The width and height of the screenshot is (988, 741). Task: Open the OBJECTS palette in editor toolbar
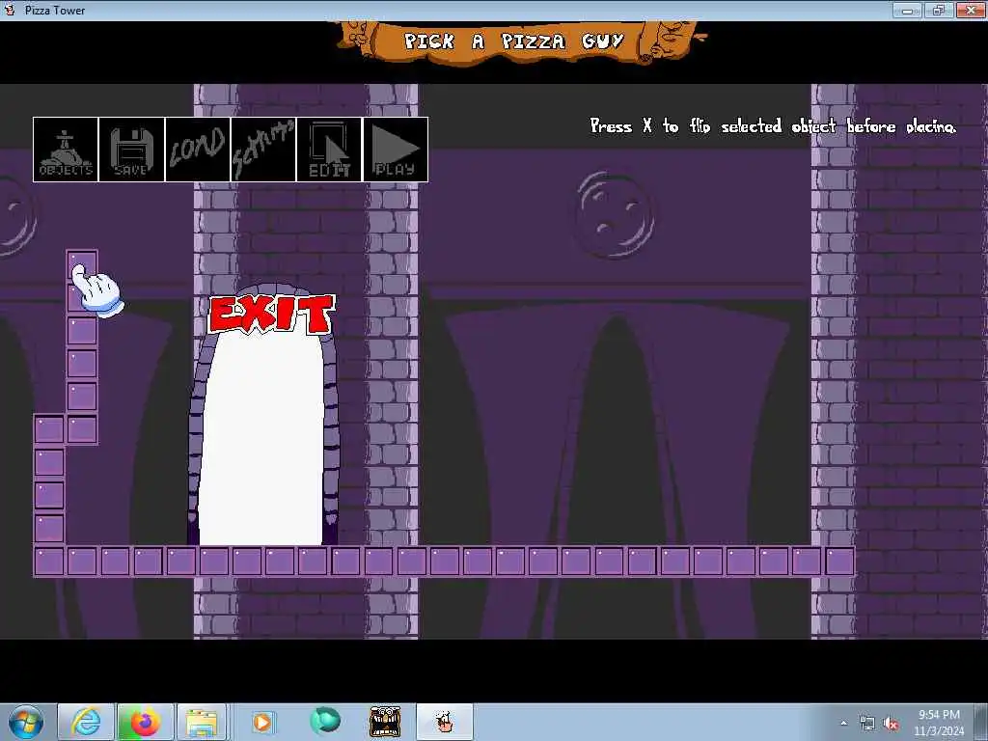coord(66,150)
